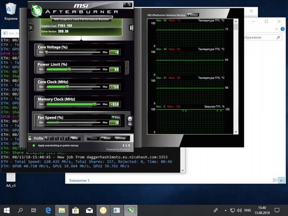Click the Core Voltage value box +0

[x=114, y=52]
